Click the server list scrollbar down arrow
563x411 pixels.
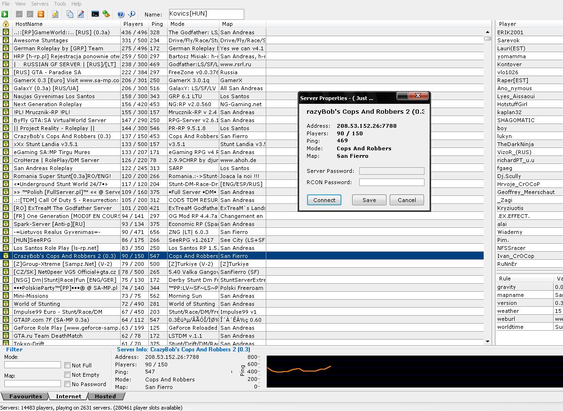(487, 341)
